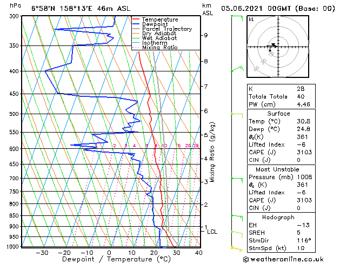340x263 pixels.
Task: Select the 'Parcel Trajectory' legend label
Action: 167,29
